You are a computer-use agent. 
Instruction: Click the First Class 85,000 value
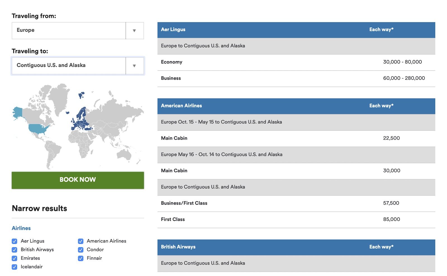pos(391,219)
